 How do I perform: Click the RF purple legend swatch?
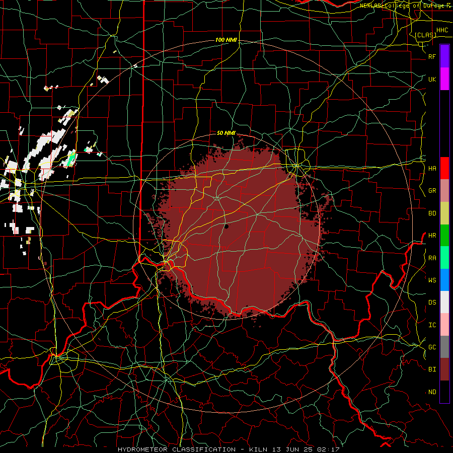coord(444,56)
